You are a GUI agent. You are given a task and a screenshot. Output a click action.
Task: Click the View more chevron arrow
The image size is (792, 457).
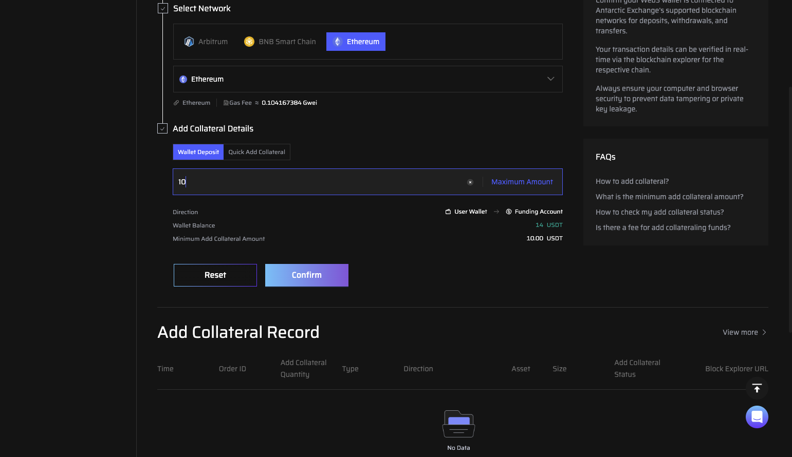tap(764, 332)
